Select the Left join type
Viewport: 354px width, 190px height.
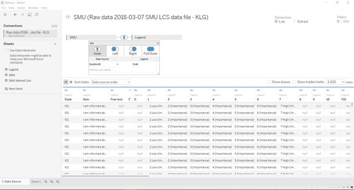pyautogui.click(x=115, y=51)
